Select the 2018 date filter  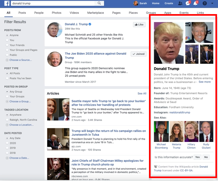pos(7,153)
